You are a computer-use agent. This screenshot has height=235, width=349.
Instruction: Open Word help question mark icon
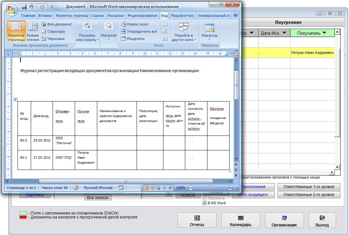[x=236, y=15]
